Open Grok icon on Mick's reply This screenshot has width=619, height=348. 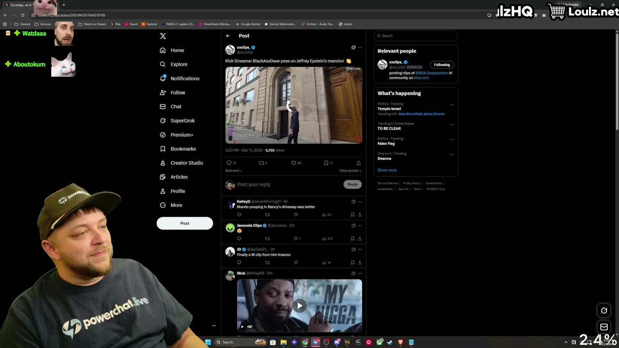point(354,274)
